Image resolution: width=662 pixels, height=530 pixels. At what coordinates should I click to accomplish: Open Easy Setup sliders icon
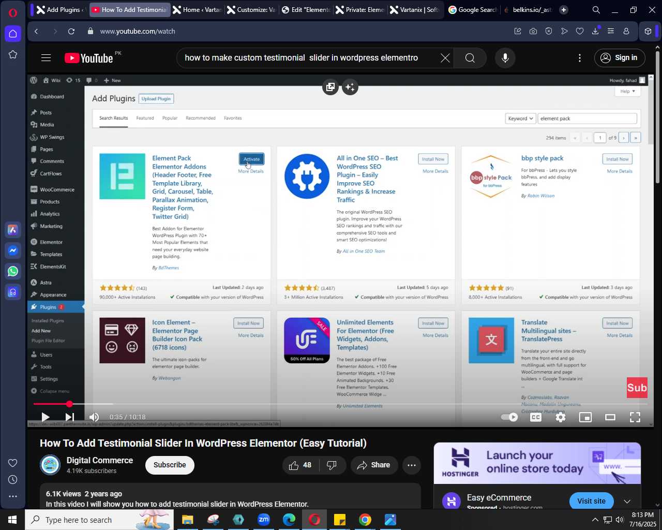(611, 32)
